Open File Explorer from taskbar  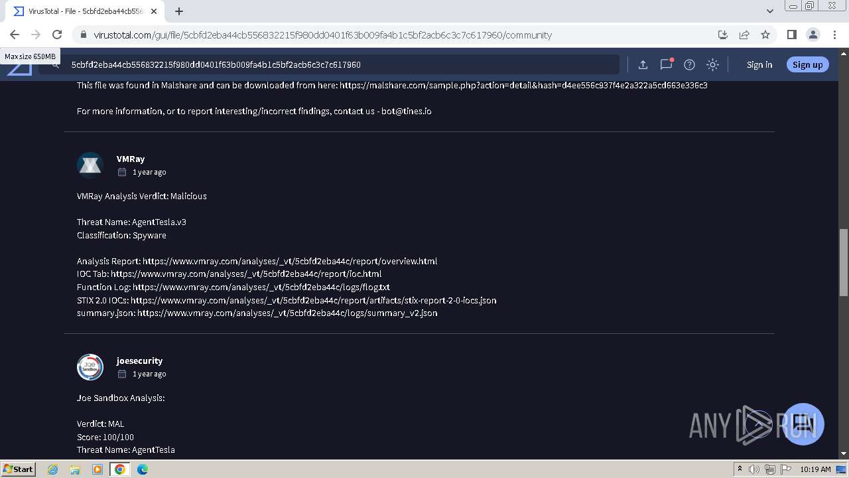(x=75, y=469)
